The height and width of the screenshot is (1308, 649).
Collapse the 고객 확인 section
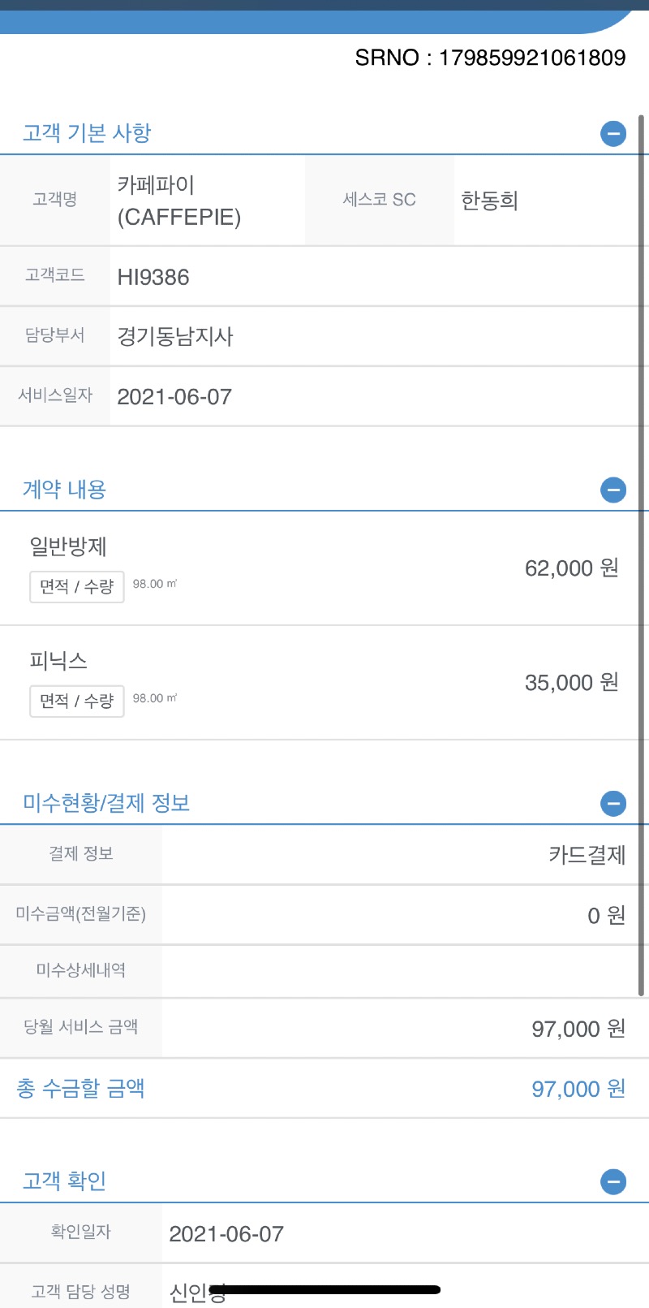pyautogui.click(x=613, y=1181)
